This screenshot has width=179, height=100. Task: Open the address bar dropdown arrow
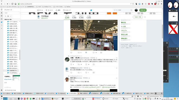(131, 4)
